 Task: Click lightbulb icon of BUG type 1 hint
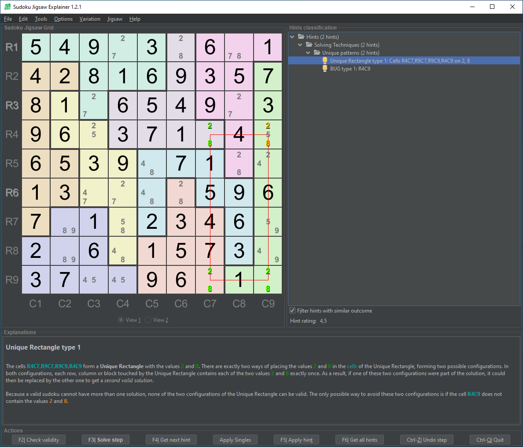325,68
